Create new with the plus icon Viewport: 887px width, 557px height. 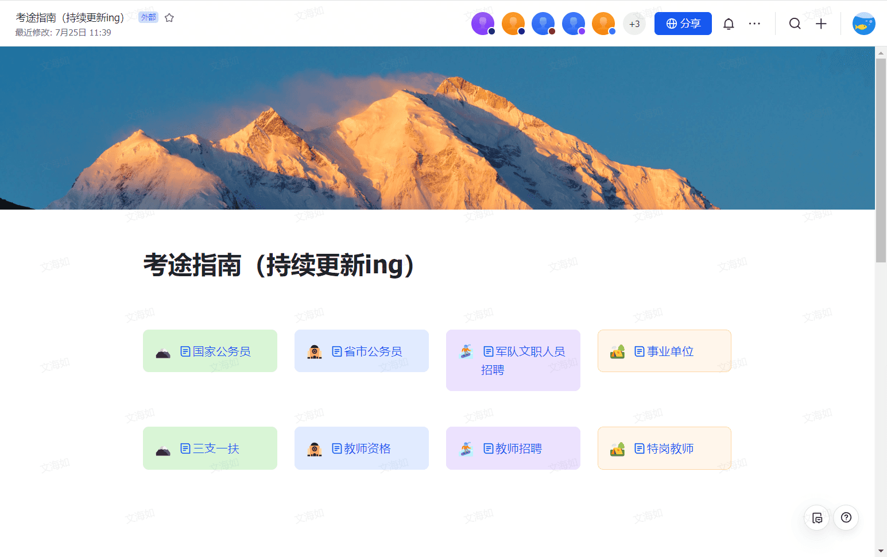click(x=821, y=24)
